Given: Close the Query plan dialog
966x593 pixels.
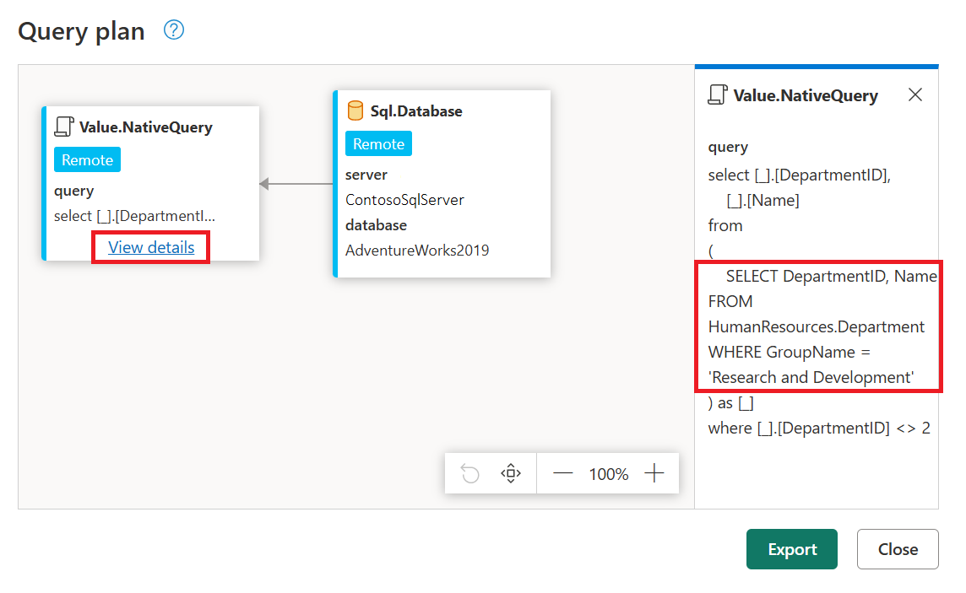Looking at the screenshot, I should (897, 549).
